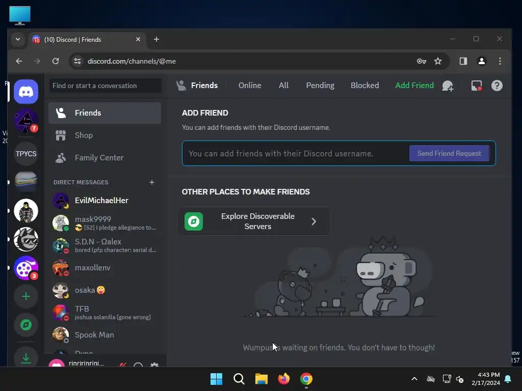Bookmark this page with star icon
The height and width of the screenshot is (391, 522).
tap(438, 61)
